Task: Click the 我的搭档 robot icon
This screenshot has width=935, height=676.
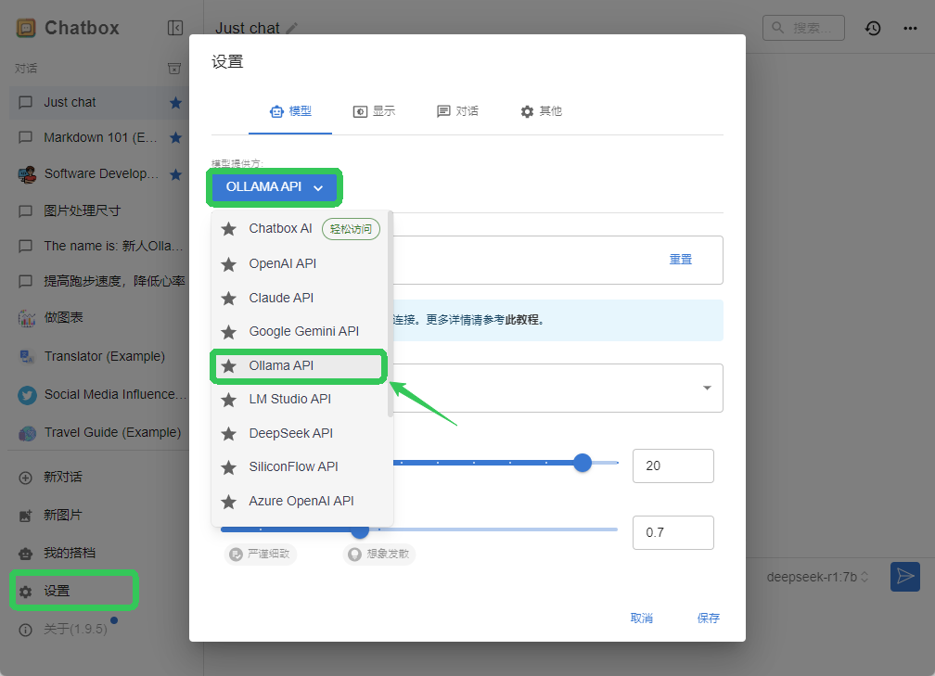Action: tap(26, 554)
